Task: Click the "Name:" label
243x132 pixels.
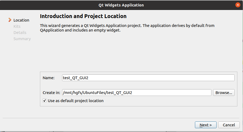Action: [x=49, y=78]
